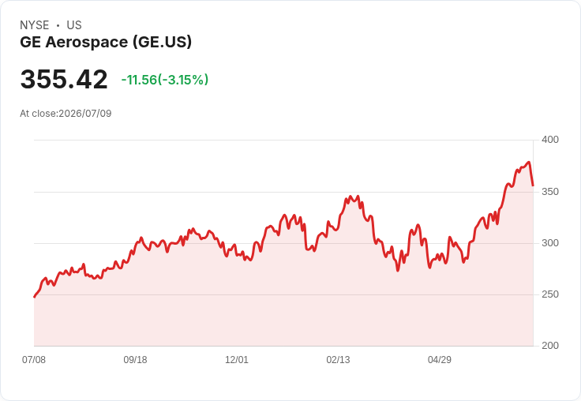581x401 pixels.
Task: Select the -11.56(-3.15%) price change
Action: 165,80
